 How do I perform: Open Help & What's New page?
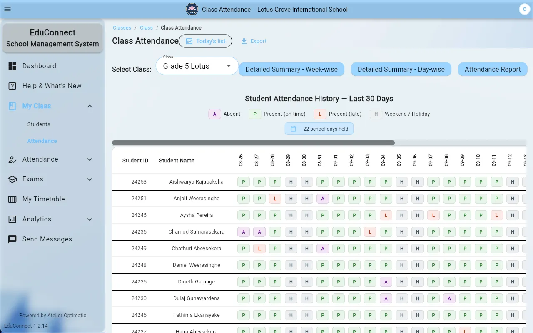click(x=53, y=86)
